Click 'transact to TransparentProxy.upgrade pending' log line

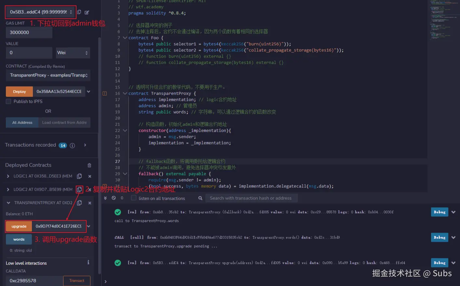pyautogui.click(x=166, y=246)
